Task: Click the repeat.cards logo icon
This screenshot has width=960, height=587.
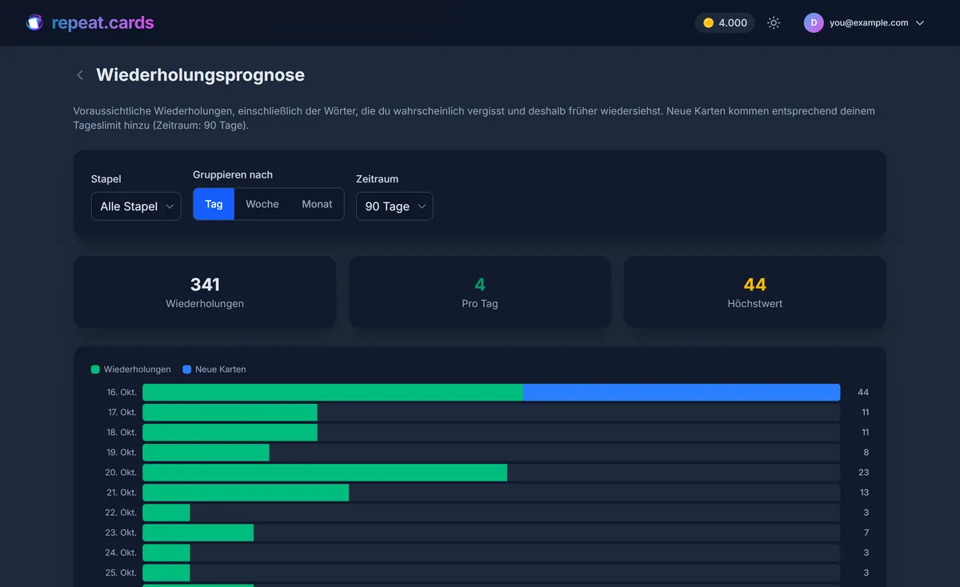Action: pyautogui.click(x=34, y=22)
